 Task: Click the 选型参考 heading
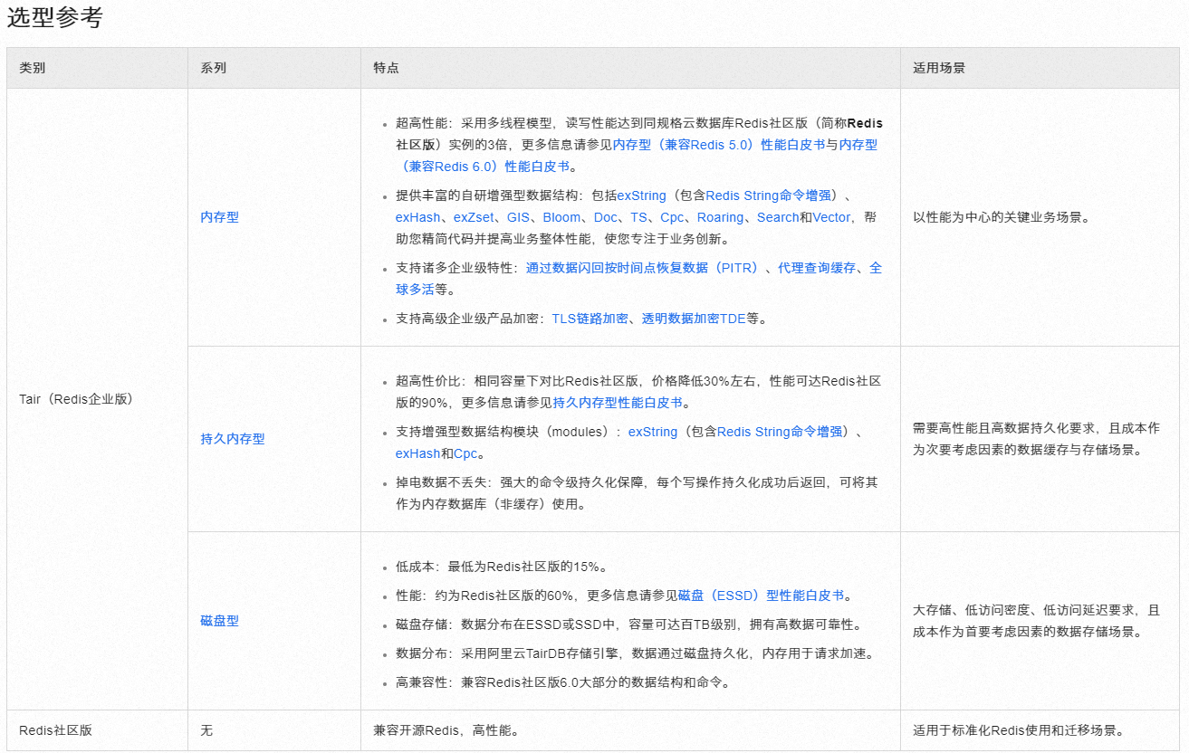tap(54, 18)
